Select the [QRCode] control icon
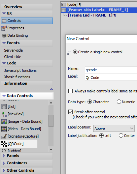This screenshot has height=174, width=137. (x=4, y=144)
